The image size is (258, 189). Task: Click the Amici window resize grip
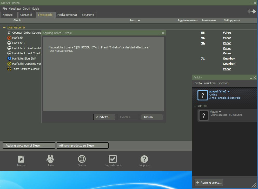(x=254, y=185)
